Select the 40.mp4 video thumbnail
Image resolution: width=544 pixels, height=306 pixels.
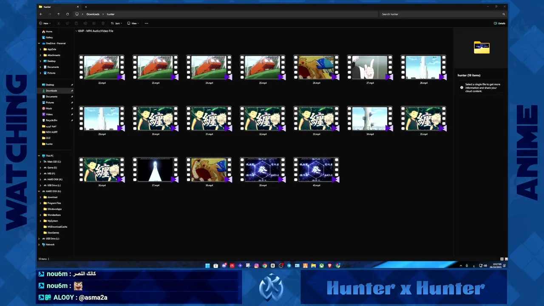pos(316,170)
